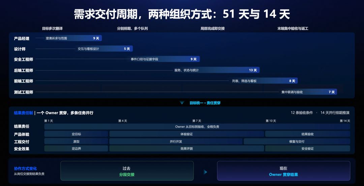Click the bar text 集中联调与验收
The width and height of the screenshot is (364, 186).
292,92
